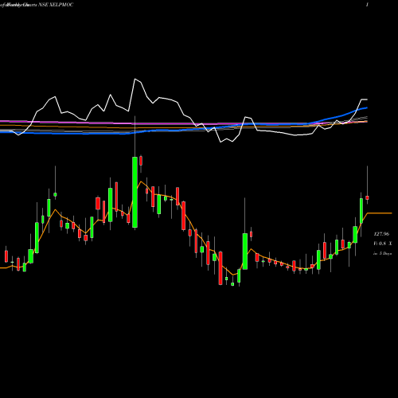
Task: Select the lowest small green candle at chart bottom
Action: click(232, 284)
